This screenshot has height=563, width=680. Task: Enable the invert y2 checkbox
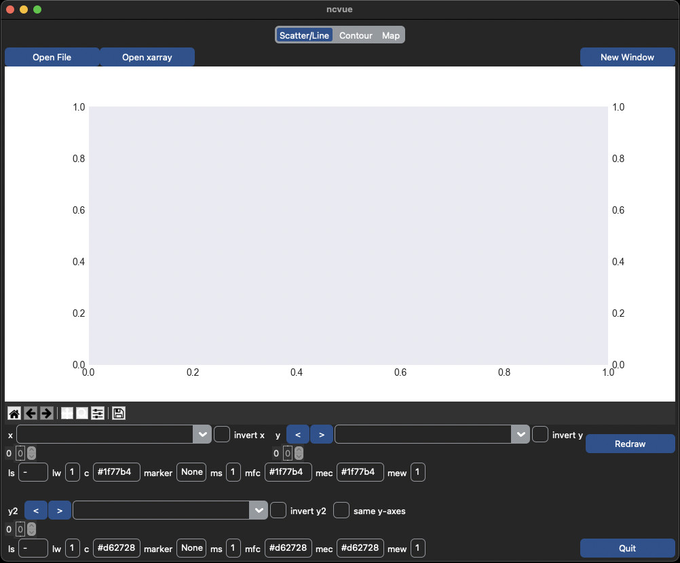[x=278, y=510]
